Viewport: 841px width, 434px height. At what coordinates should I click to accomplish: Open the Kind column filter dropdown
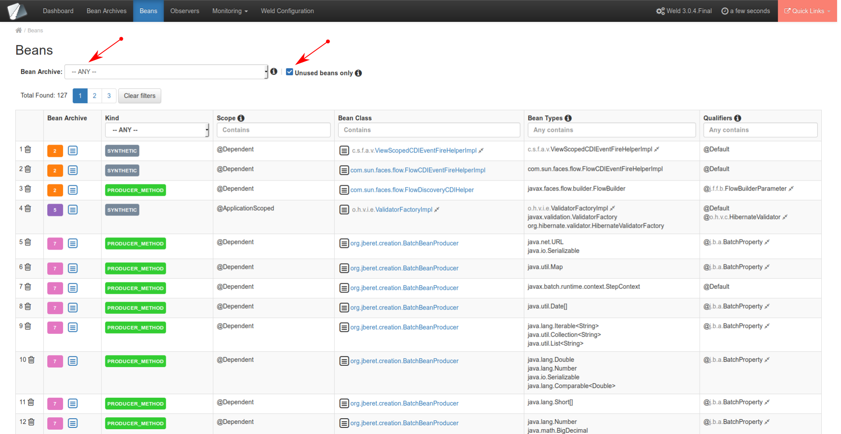[x=157, y=130]
